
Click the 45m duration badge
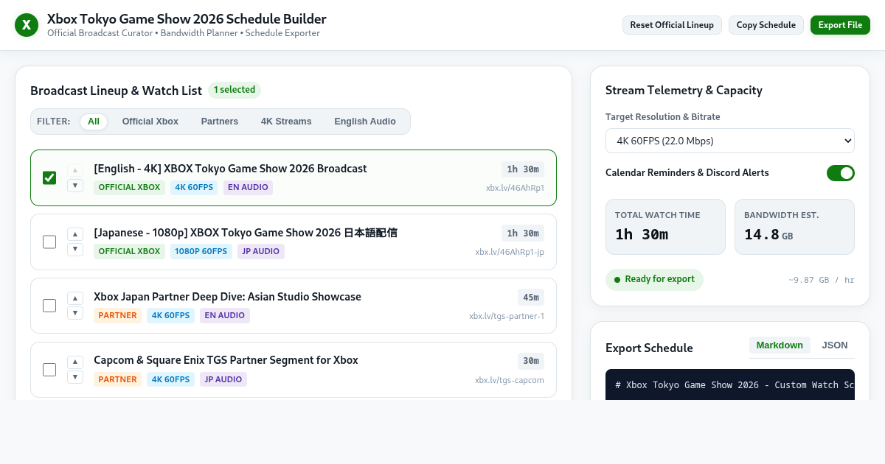[x=531, y=298]
